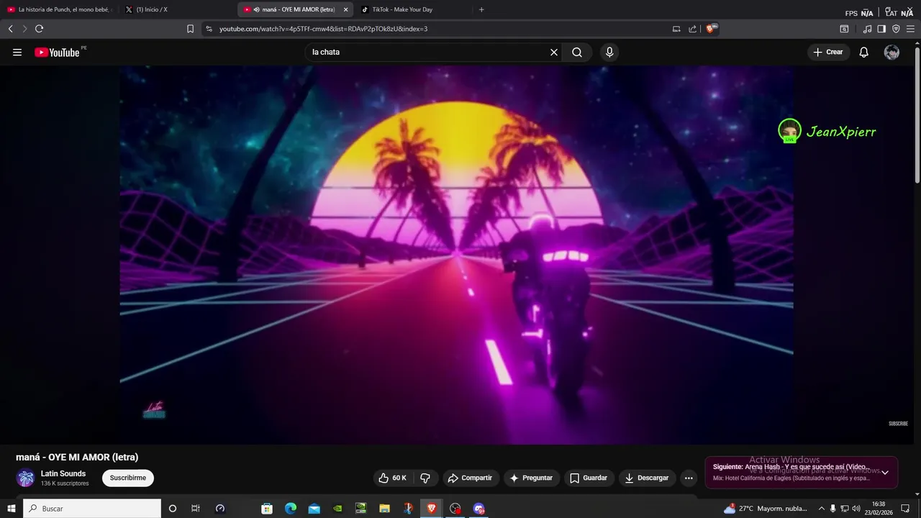The width and height of the screenshot is (921, 518).
Task: Click the Crear button
Action: 828,53
